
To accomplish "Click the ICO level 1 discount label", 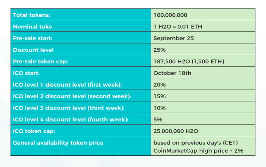I will (68, 84).
